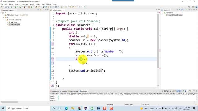Click the Debug bug toolbar icon
Viewport: 198px width, 111px height.
click(11, 7)
